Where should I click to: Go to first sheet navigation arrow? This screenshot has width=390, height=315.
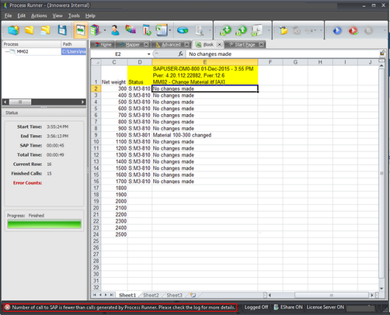click(x=94, y=295)
